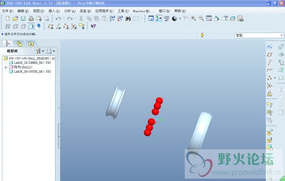Open the 分析 menu
The image size is (285, 181).
70,11
